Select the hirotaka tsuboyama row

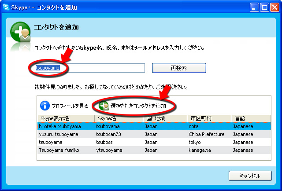154,126
